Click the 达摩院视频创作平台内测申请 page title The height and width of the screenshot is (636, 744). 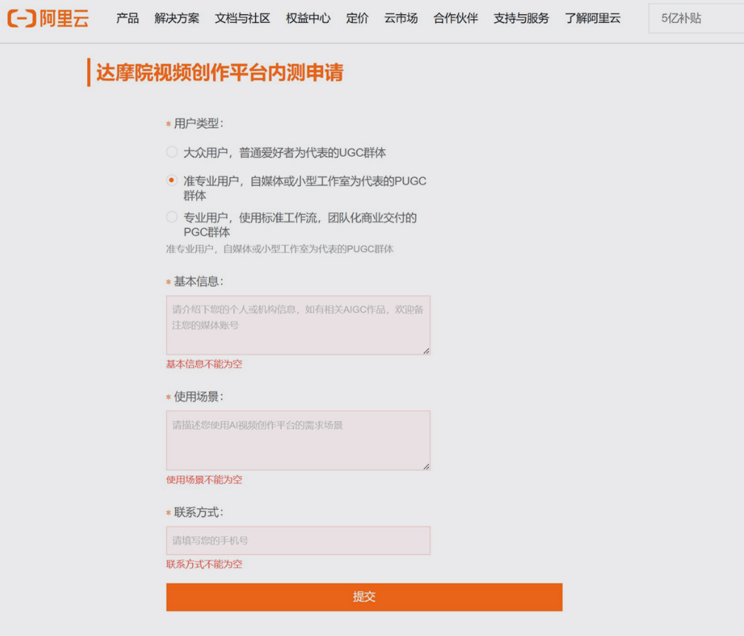pyautogui.click(x=217, y=73)
